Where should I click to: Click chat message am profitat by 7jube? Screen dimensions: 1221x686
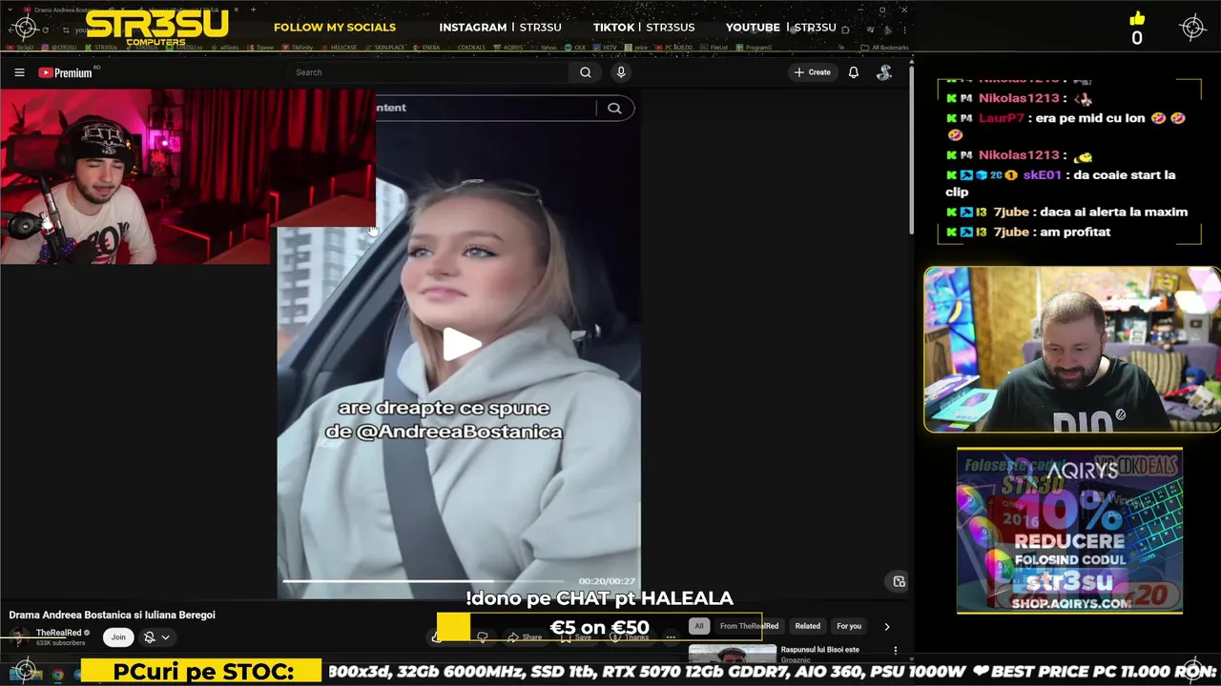click(1075, 232)
